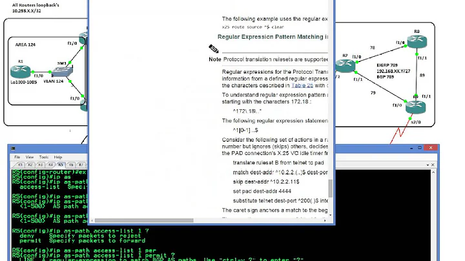This screenshot has height=261, width=465.
Task: Click the 's2/0' interface label
Action: pos(416,122)
